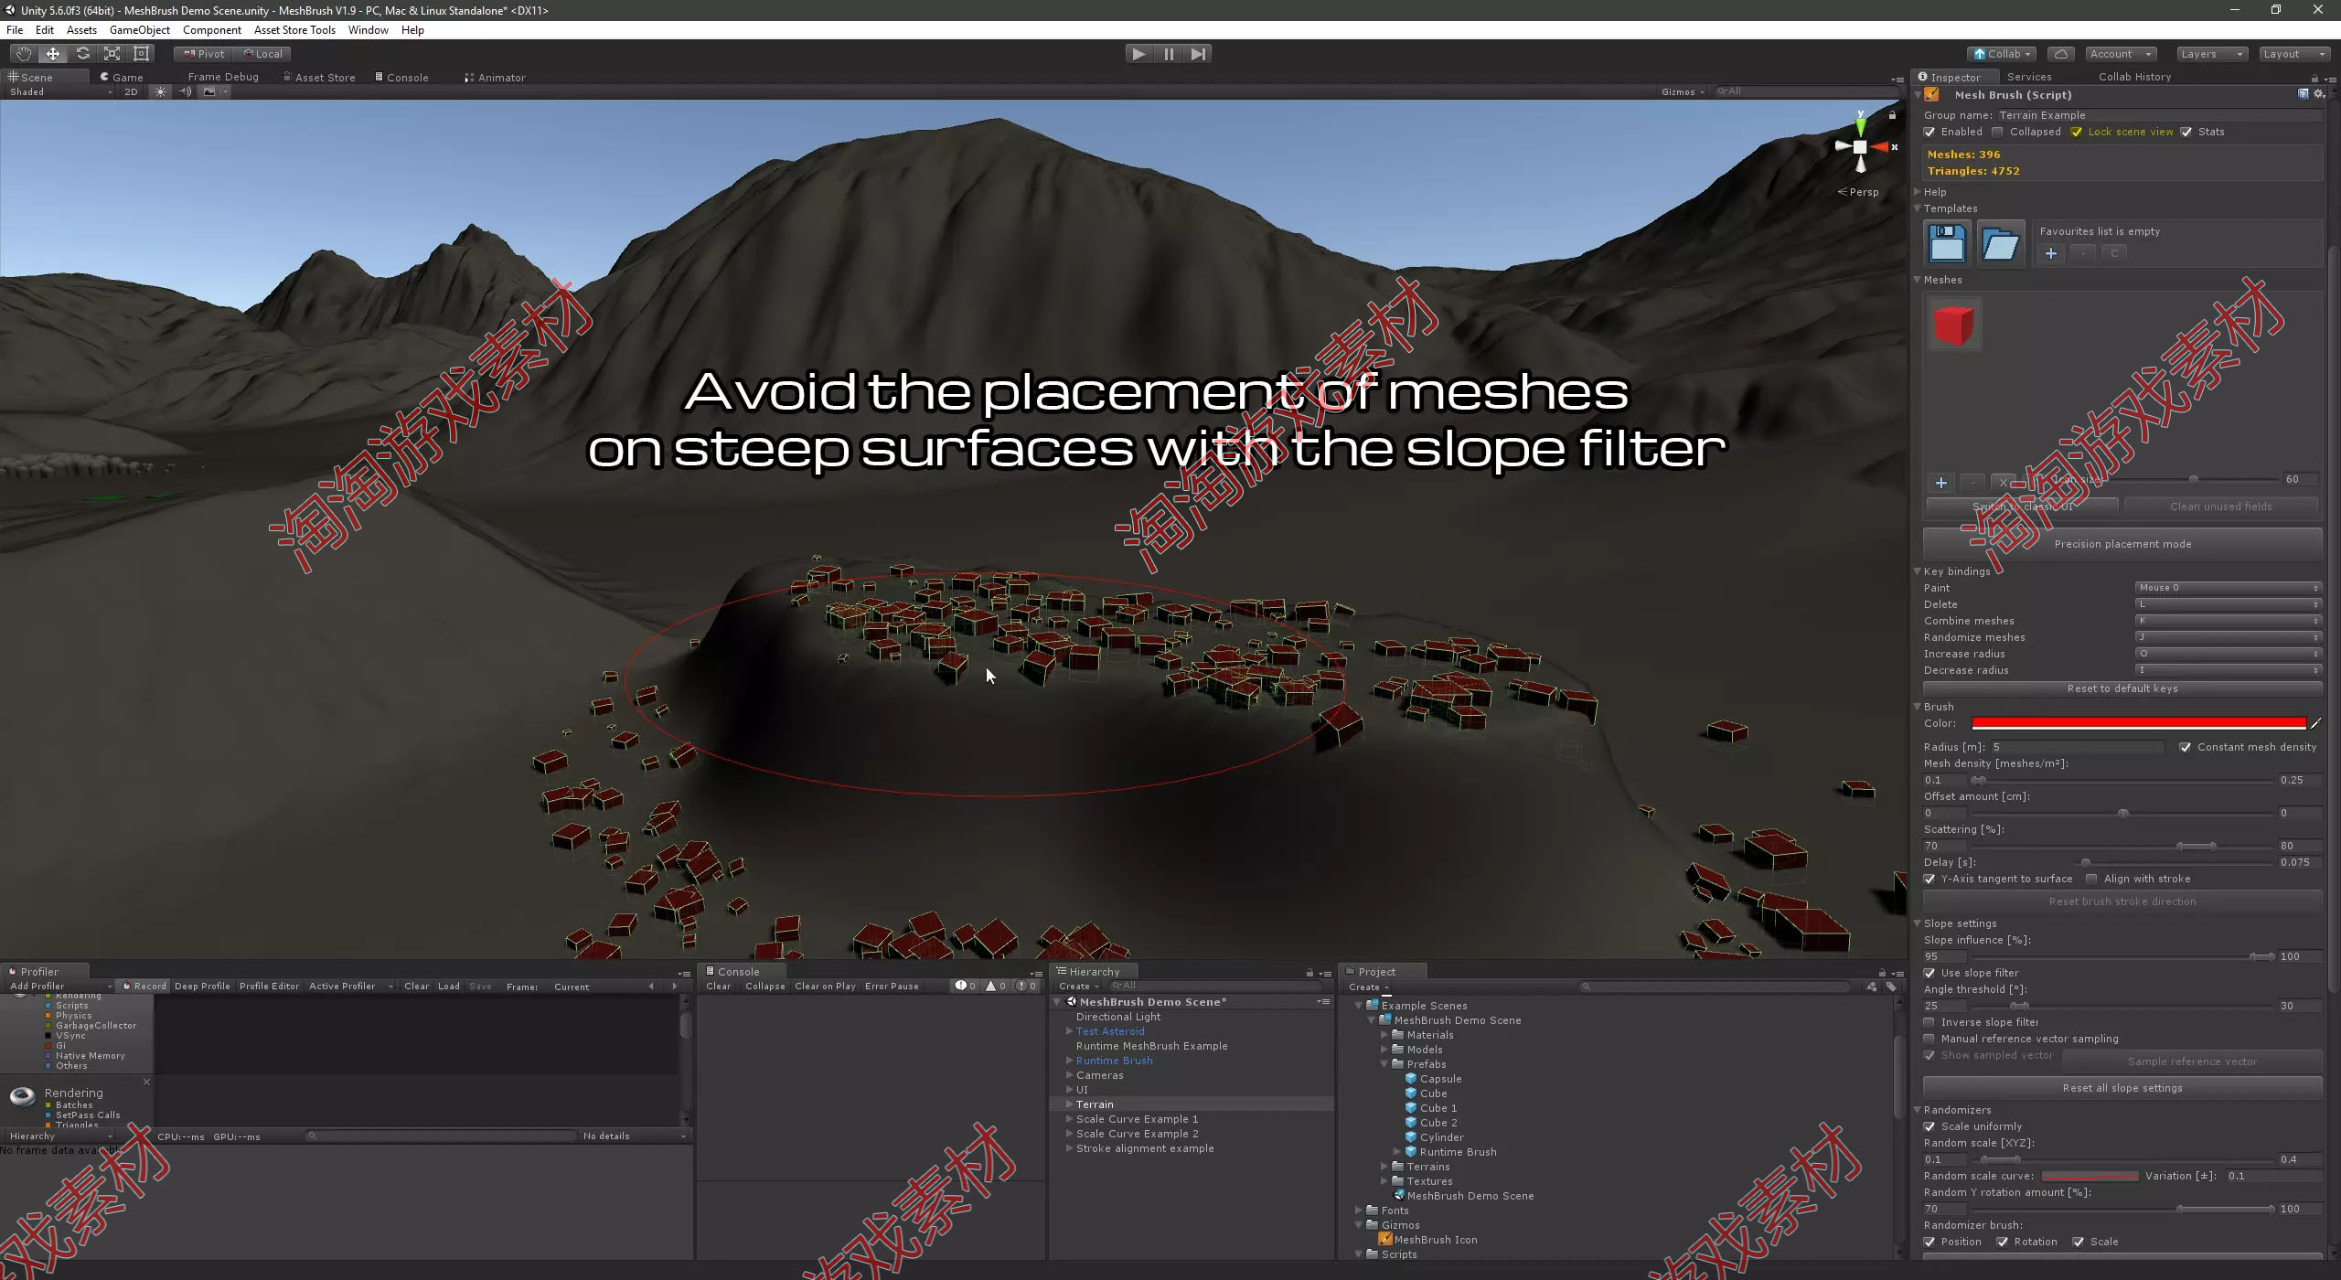Image resolution: width=2341 pixels, height=1280 pixels.
Task: Toggle the Stats checkbox
Action: point(2186,132)
